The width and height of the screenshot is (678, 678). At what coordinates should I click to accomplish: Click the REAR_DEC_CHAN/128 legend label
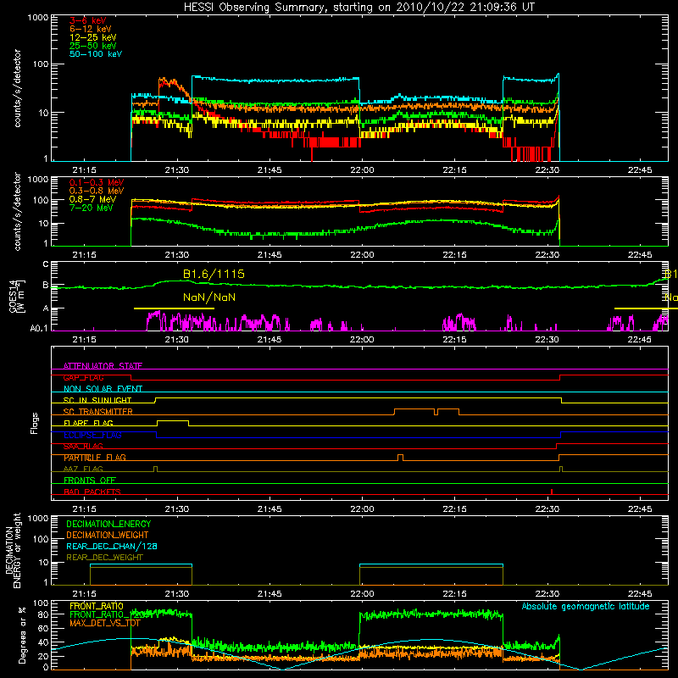(112, 547)
